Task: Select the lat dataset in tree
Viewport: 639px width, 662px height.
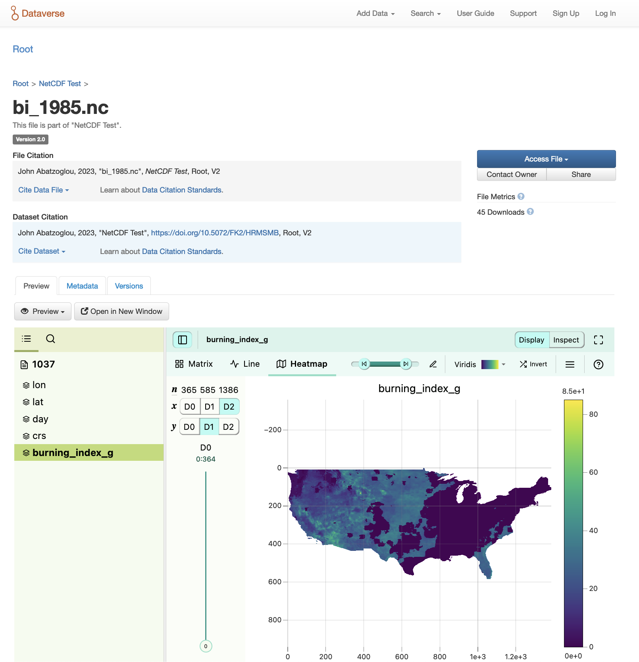Action: coord(38,402)
